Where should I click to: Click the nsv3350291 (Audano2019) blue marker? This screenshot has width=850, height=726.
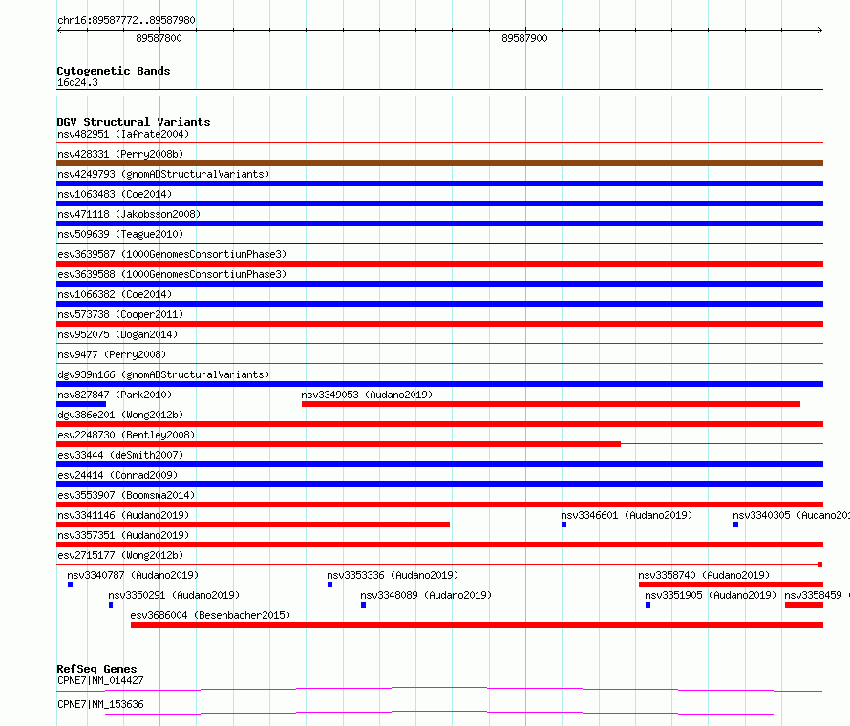(x=111, y=605)
